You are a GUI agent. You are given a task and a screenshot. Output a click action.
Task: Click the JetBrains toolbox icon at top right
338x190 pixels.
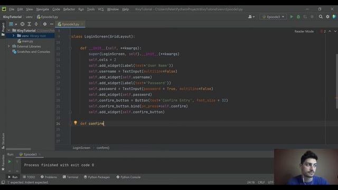point(334,17)
